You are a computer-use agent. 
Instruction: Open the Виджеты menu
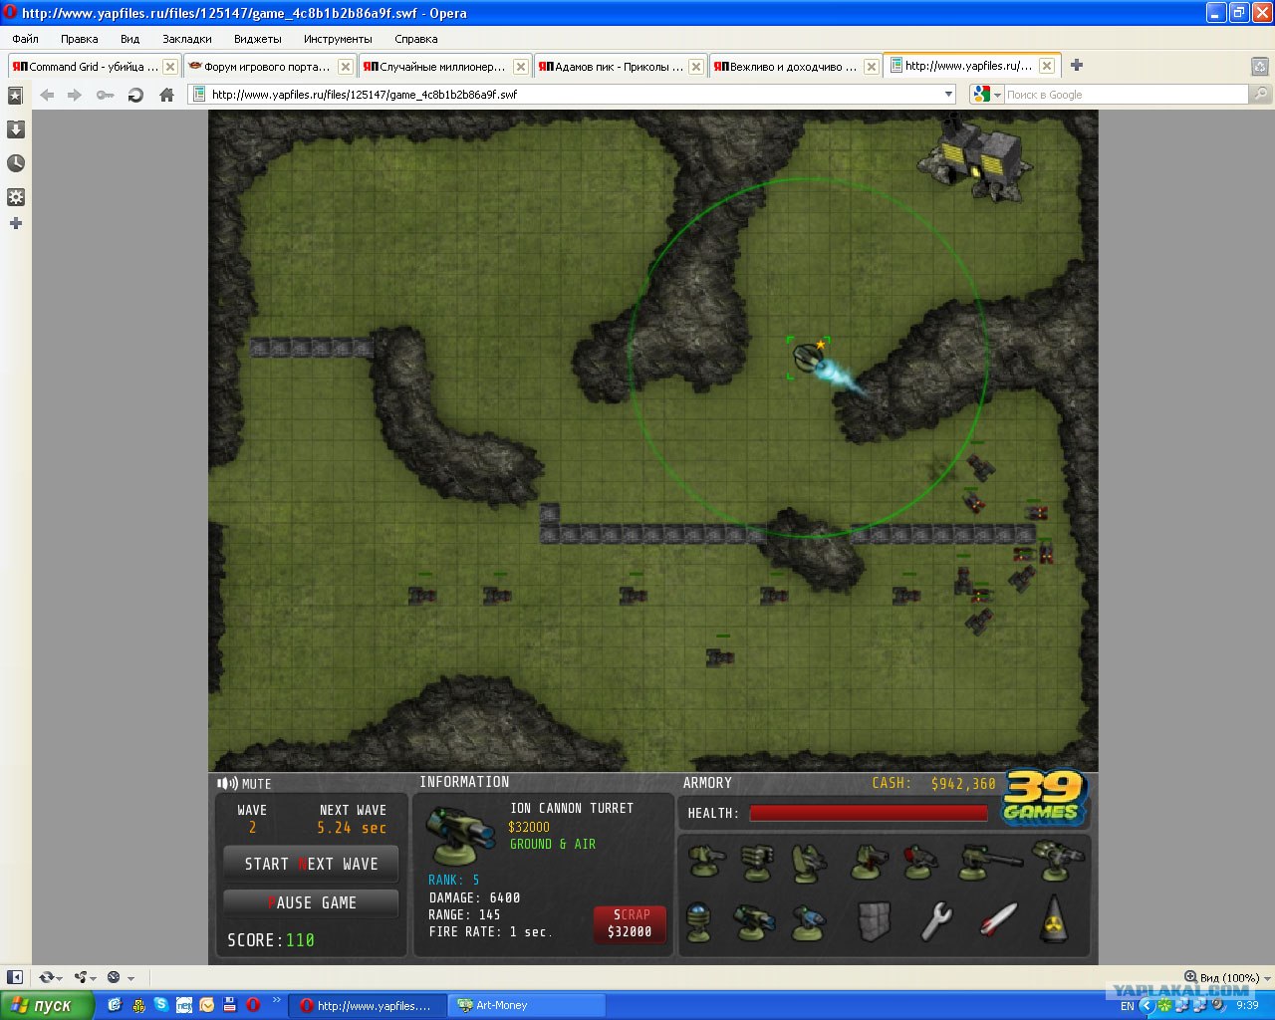coord(258,39)
